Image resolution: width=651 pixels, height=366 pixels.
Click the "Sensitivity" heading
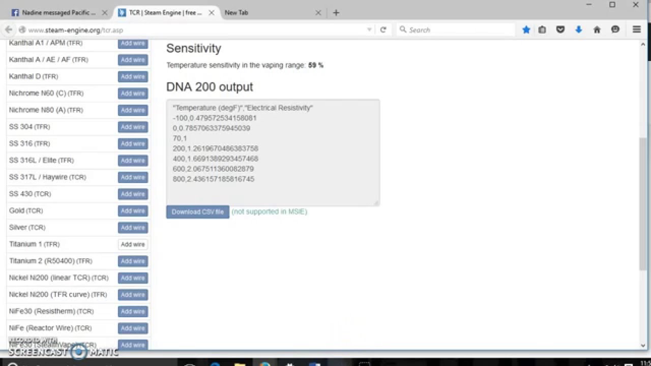[194, 48]
